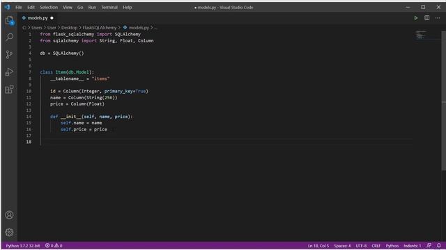Click "items" string on line 8

click(x=100, y=78)
